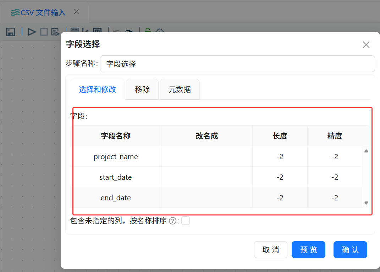Click the 长度 value in project_name row
Image resolution: width=380 pixels, height=272 pixels.
(280, 156)
